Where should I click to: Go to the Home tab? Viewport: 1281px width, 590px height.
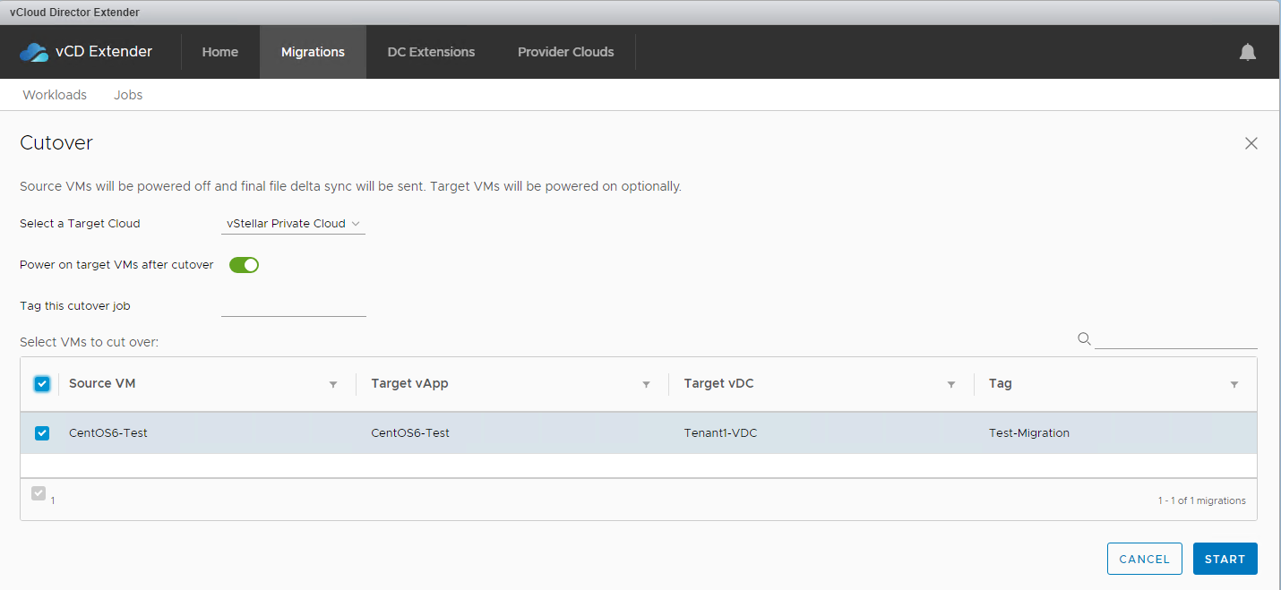coord(220,52)
